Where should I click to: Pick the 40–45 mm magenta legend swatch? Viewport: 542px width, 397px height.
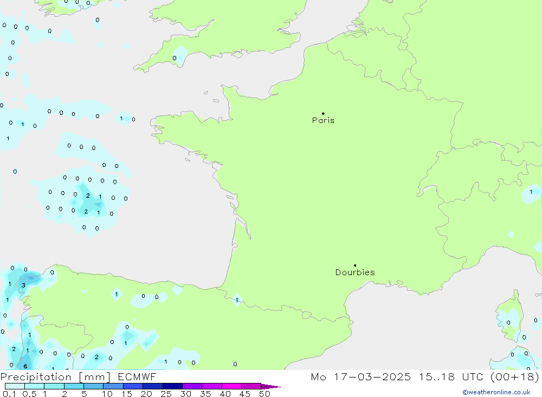(x=231, y=386)
